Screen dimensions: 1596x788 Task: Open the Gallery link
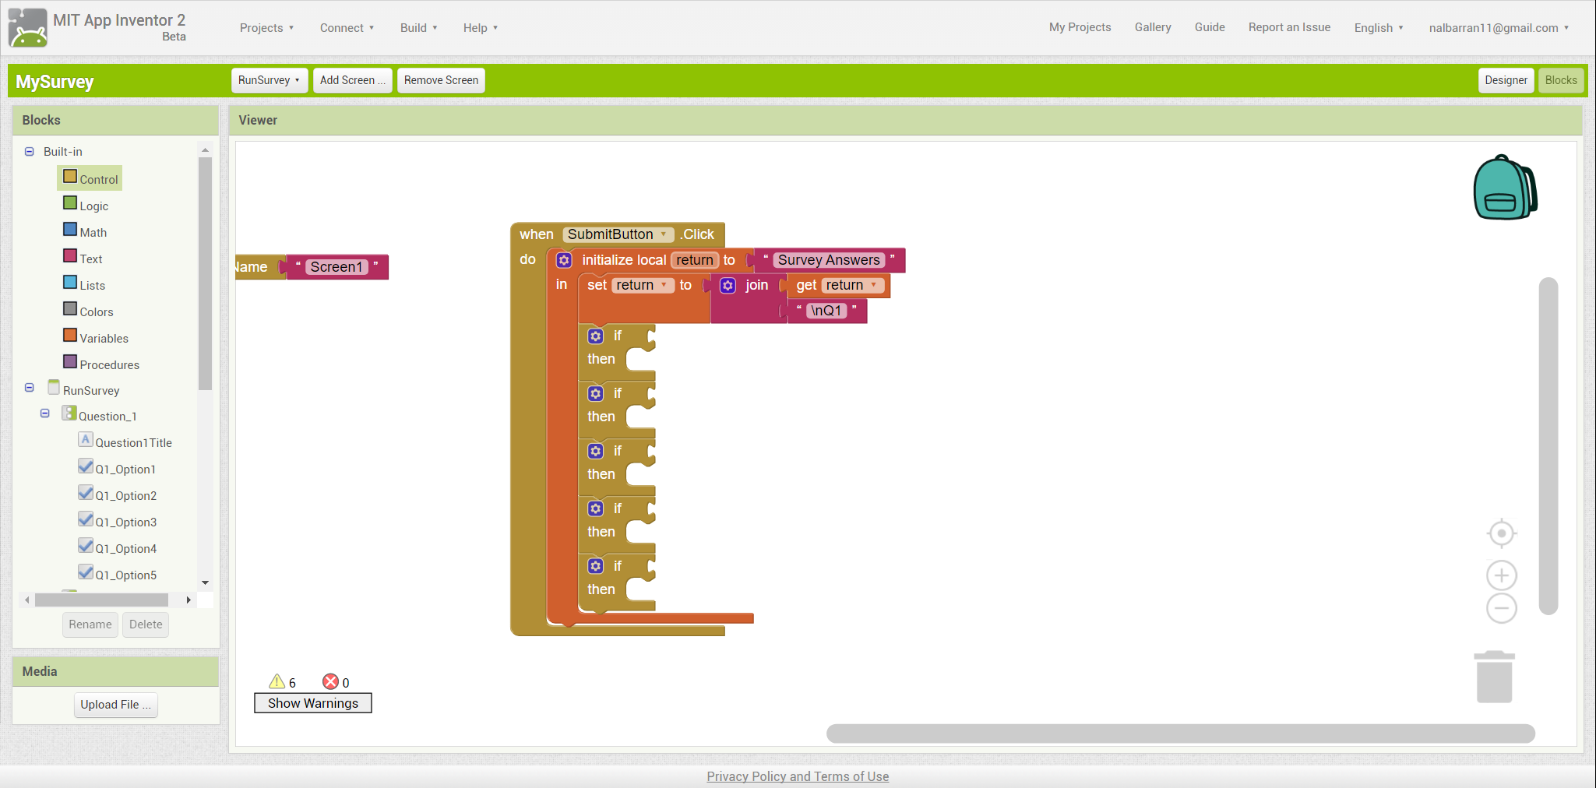tap(1153, 27)
